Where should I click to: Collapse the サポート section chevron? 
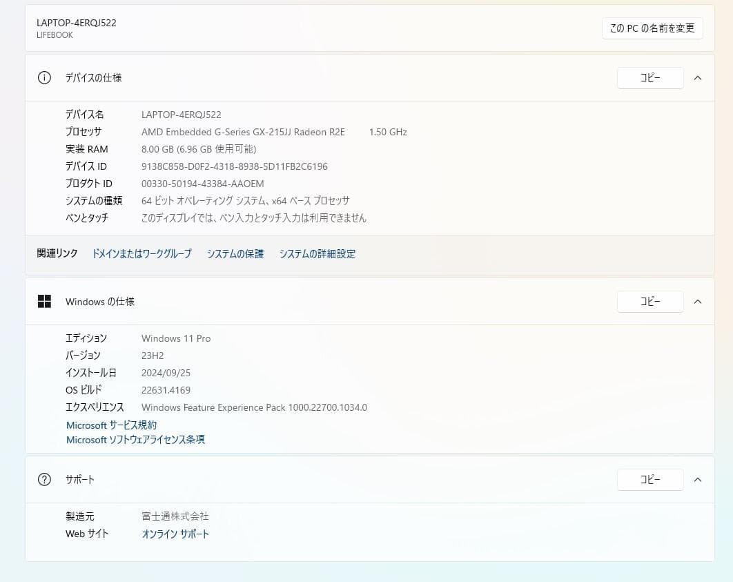click(x=698, y=479)
